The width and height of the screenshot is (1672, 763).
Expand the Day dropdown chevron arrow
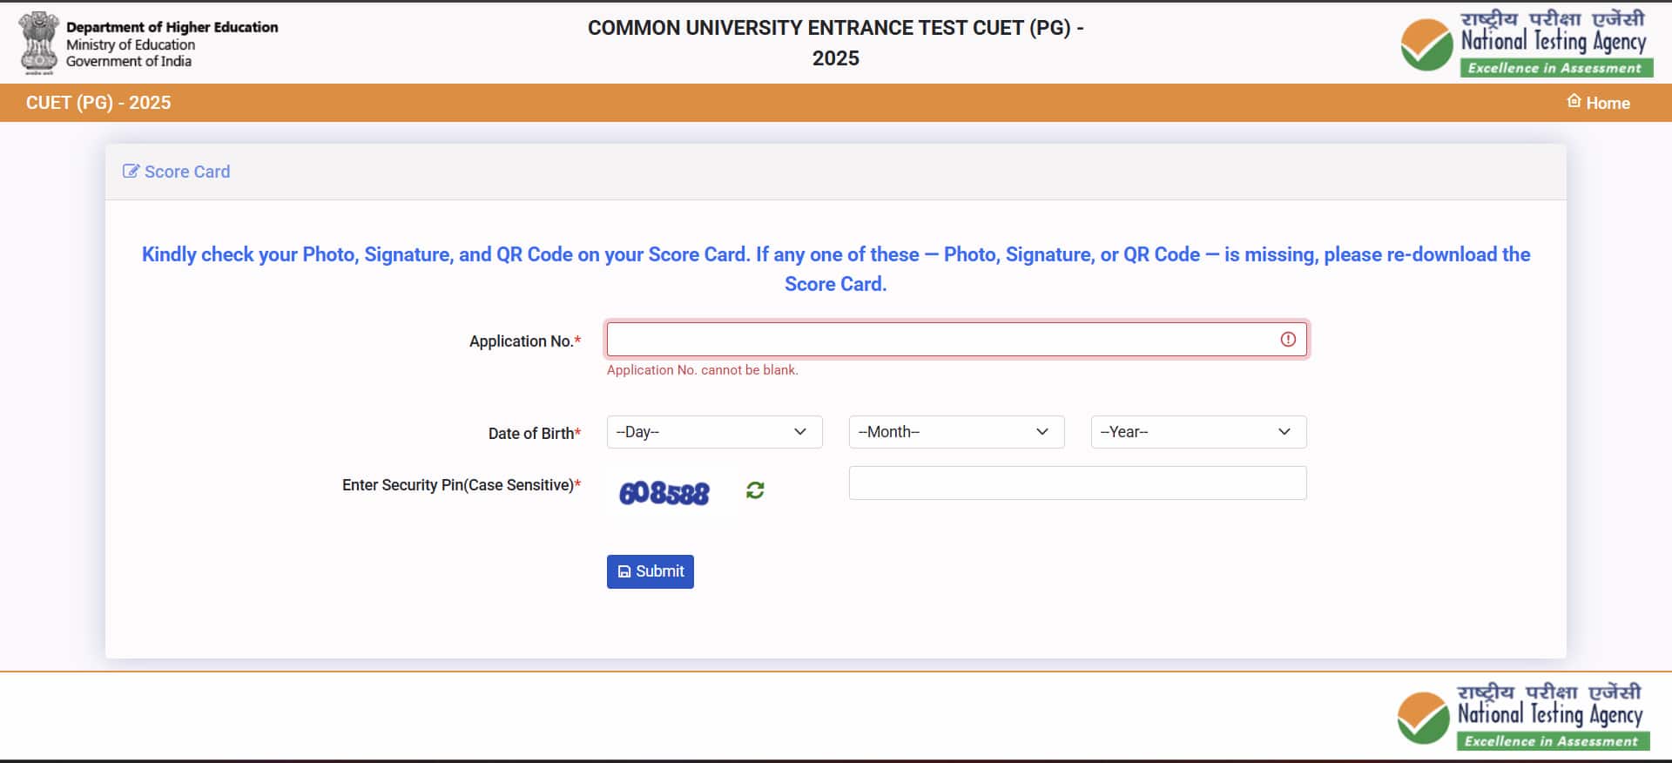[x=800, y=432]
